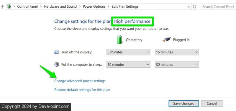Open on-battery sleep timeout dropdown
This screenshot has height=111, width=236.
128,64
